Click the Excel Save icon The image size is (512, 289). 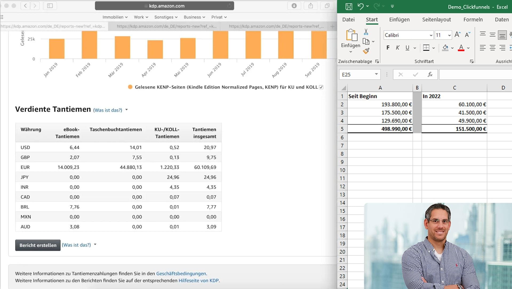tap(349, 6)
